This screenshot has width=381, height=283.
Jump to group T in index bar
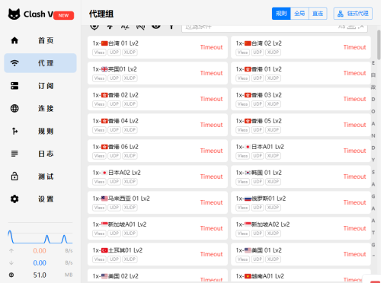pos(373,233)
